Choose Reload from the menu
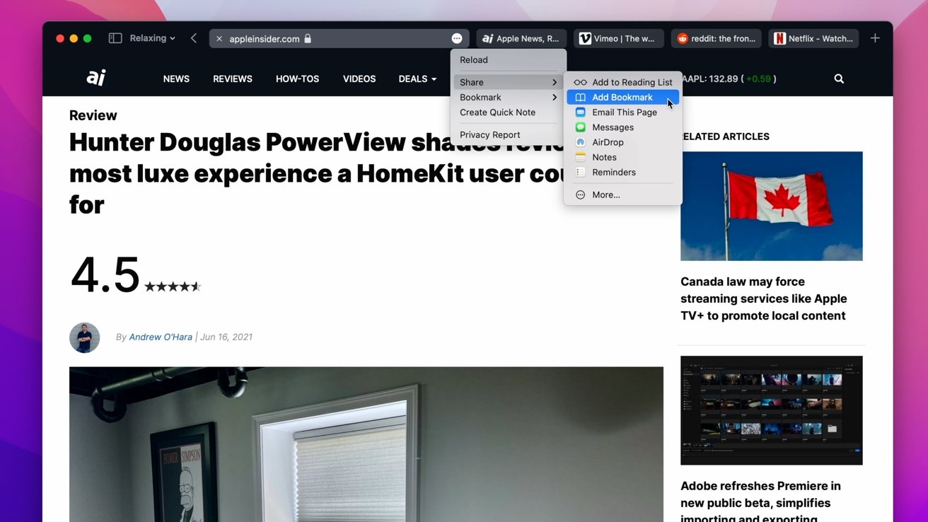This screenshot has width=928, height=522. tap(508, 60)
